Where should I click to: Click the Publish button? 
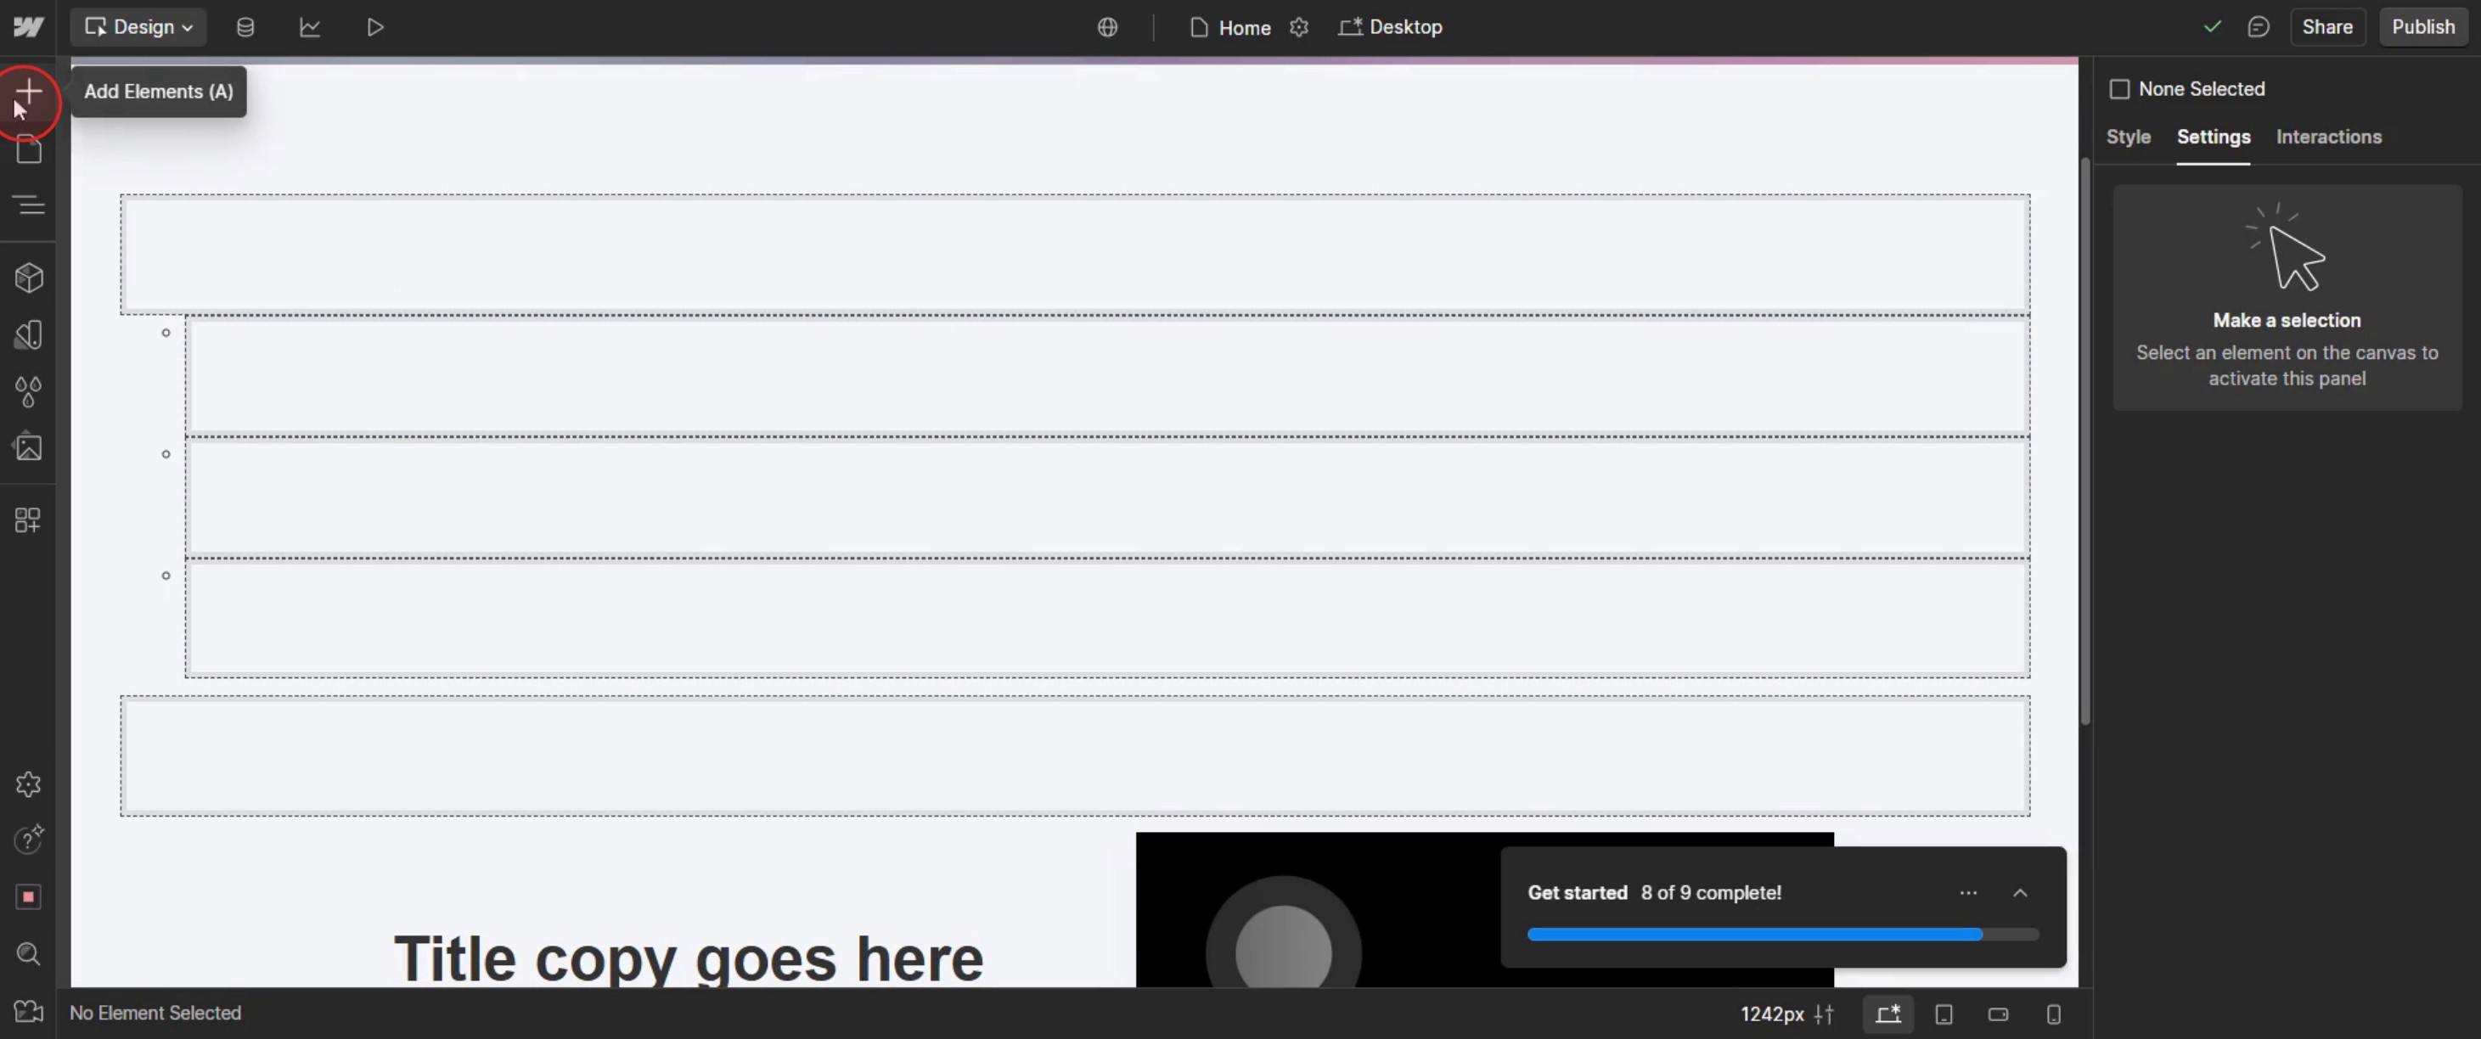pyautogui.click(x=2422, y=27)
